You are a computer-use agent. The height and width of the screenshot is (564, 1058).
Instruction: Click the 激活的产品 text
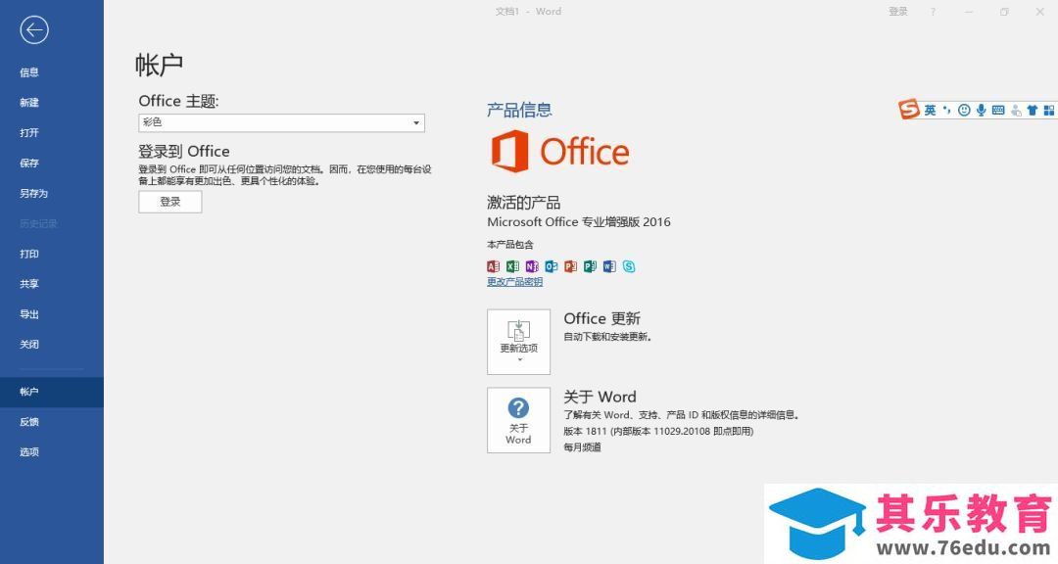523,203
